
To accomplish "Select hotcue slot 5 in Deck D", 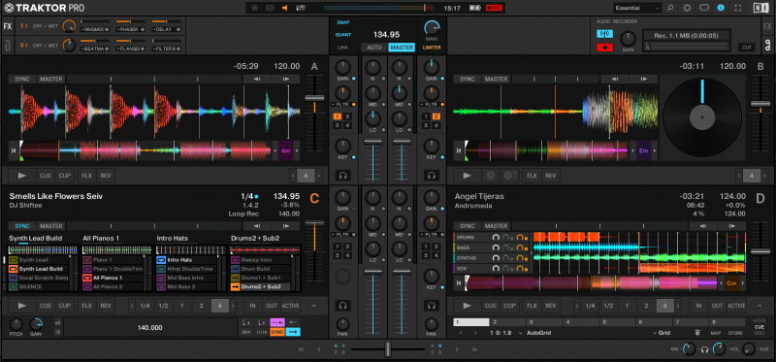I will point(618,322).
